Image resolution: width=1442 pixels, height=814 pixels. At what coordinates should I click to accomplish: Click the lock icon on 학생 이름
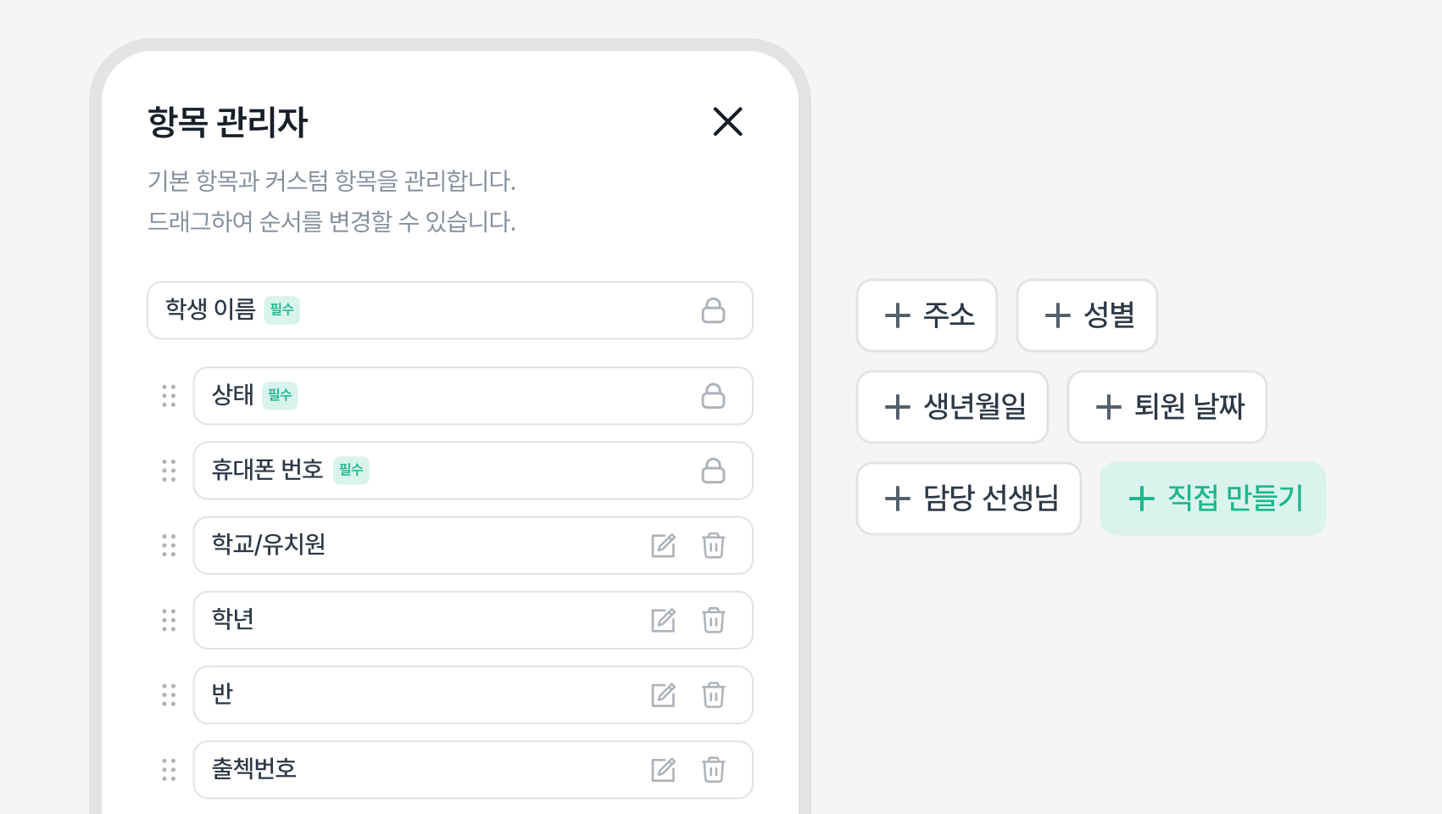point(713,310)
